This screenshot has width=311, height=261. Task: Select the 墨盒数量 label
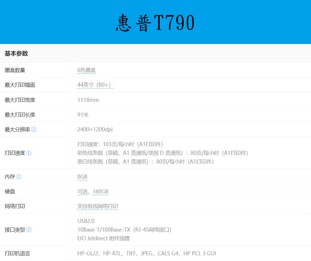15,70
